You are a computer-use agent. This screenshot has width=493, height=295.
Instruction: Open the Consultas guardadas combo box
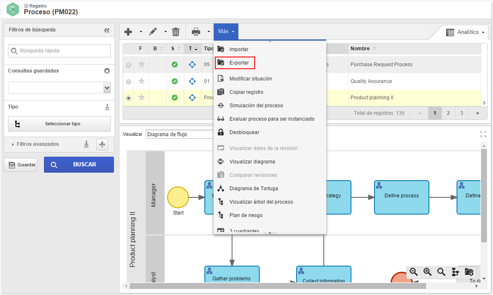coord(59,88)
